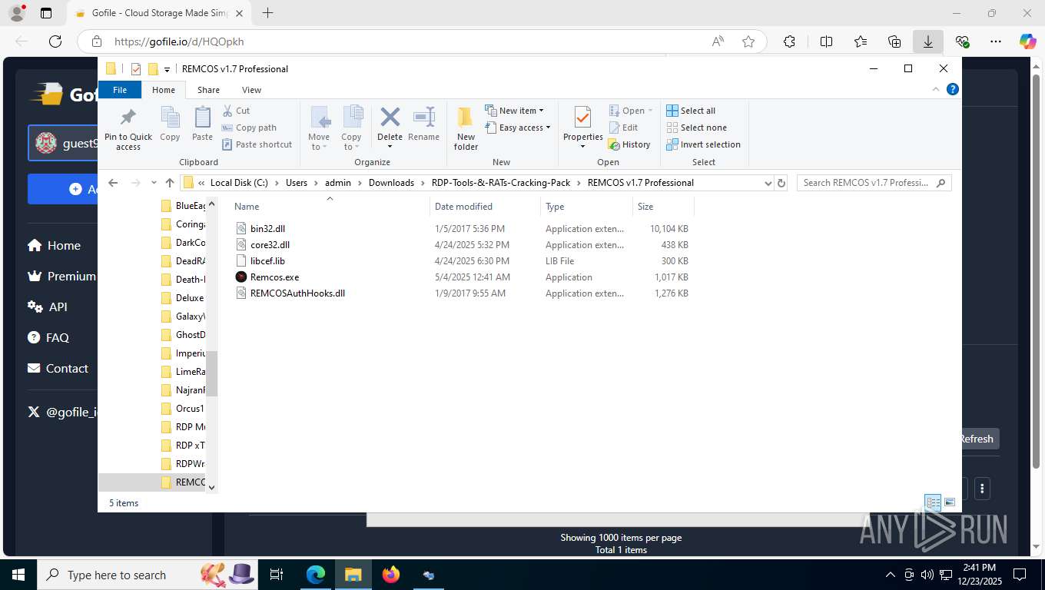Click the Search REMCOS v1.7 field
This screenshot has height=590, width=1045.
874,183
